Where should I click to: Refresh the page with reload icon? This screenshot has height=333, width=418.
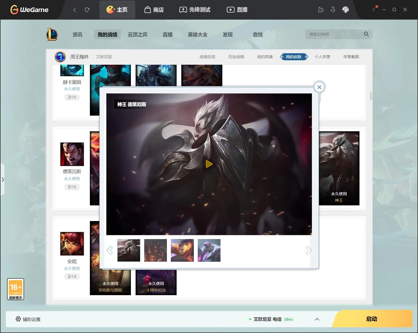pyautogui.click(x=87, y=10)
